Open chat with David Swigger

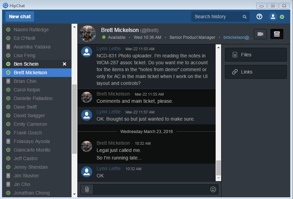click(x=37, y=115)
